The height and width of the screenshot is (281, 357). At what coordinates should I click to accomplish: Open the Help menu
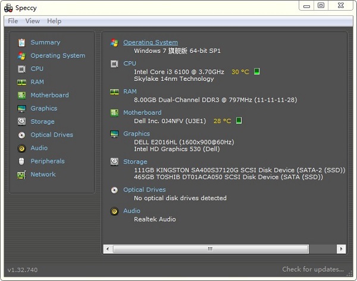point(54,21)
